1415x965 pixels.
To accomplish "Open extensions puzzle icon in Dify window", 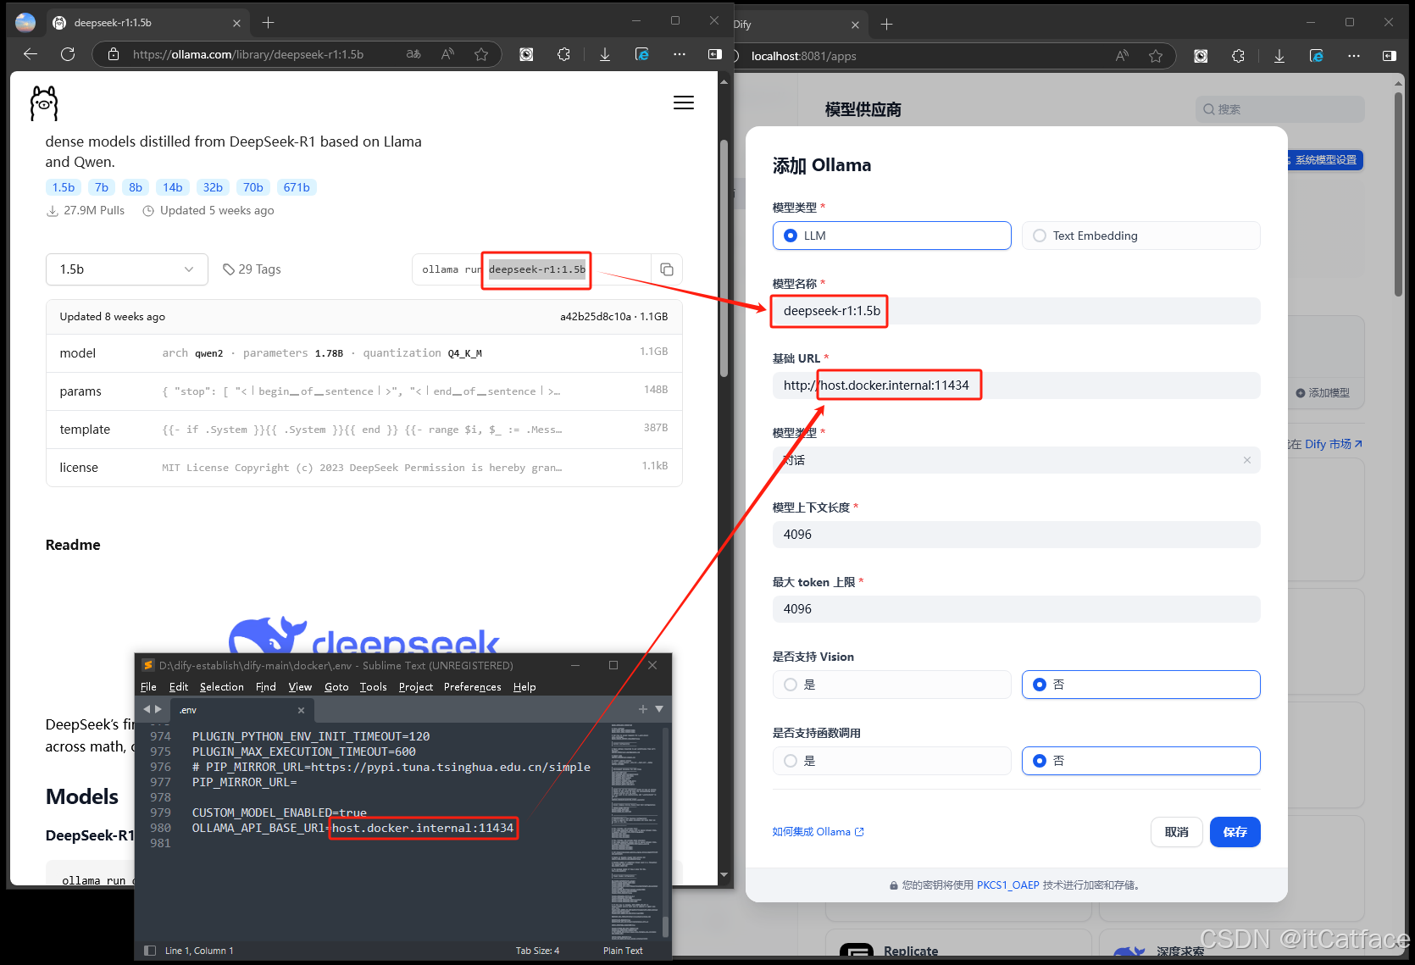I will click(x=1238, y=56).
